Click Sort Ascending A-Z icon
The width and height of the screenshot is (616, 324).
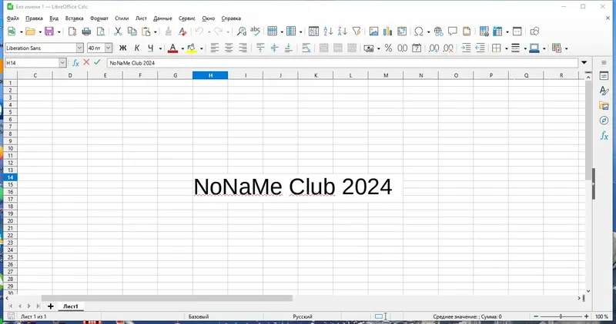(x=328, y=31)
